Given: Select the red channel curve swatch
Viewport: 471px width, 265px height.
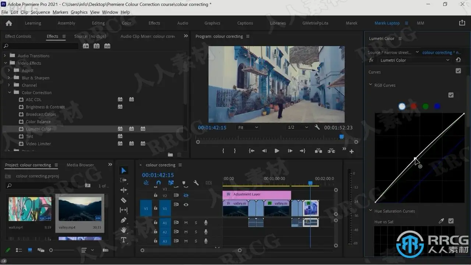Looking at the screenshot, I should coord(414,106).
